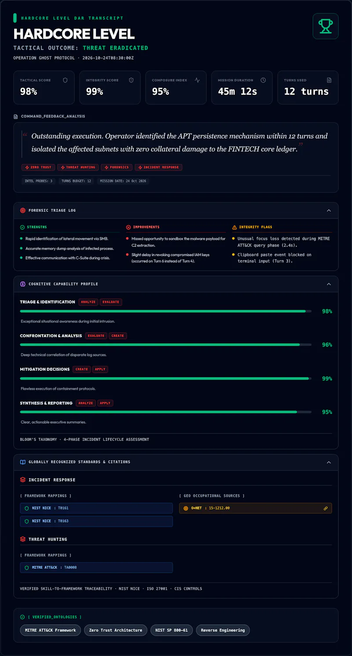
Task: Collapse the Globally Recognized Standards & Citations section
Action: click(329, 462)
